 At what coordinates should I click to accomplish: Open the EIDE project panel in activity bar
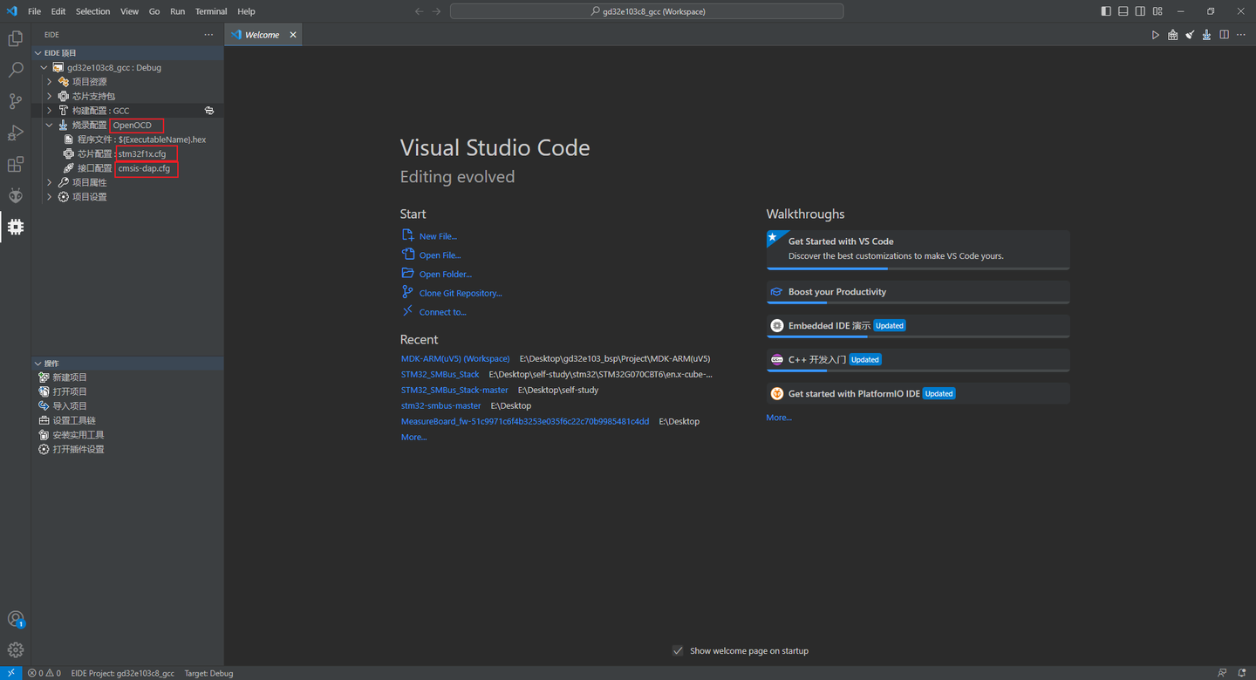pyautogui.click(x=15, y=227)
